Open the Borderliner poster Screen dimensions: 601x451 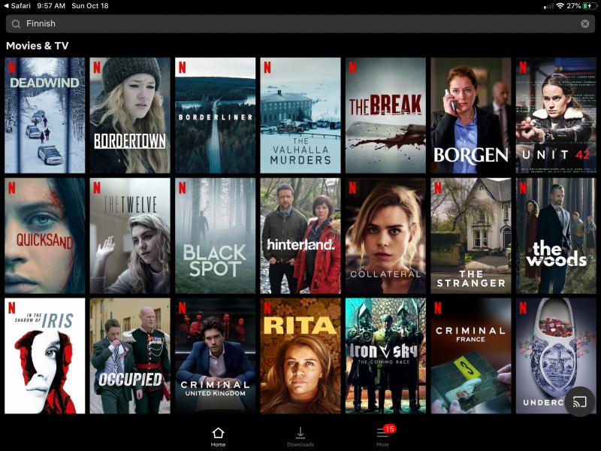pyautogui.click(x=216, y=116)
